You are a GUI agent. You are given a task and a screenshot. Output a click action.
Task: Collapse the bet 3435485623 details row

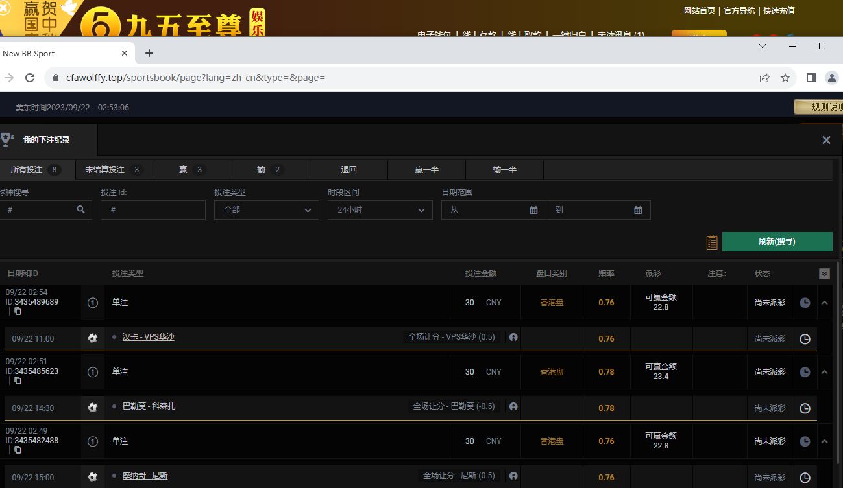[x=824, y=372]
